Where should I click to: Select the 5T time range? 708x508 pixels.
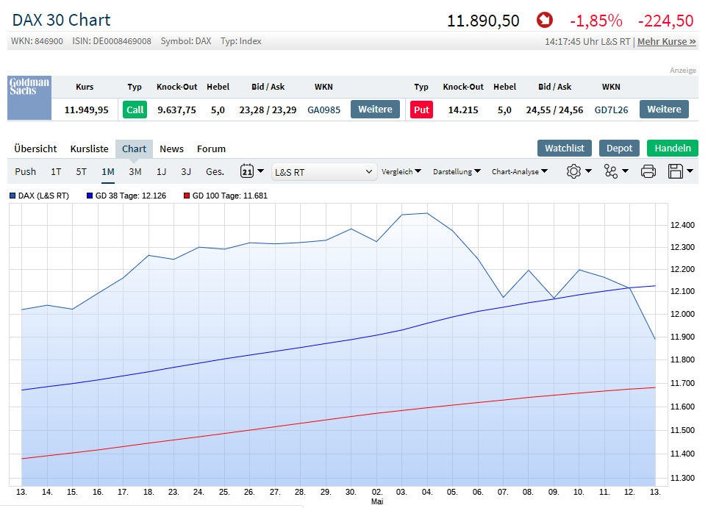[x=81, y=171]
